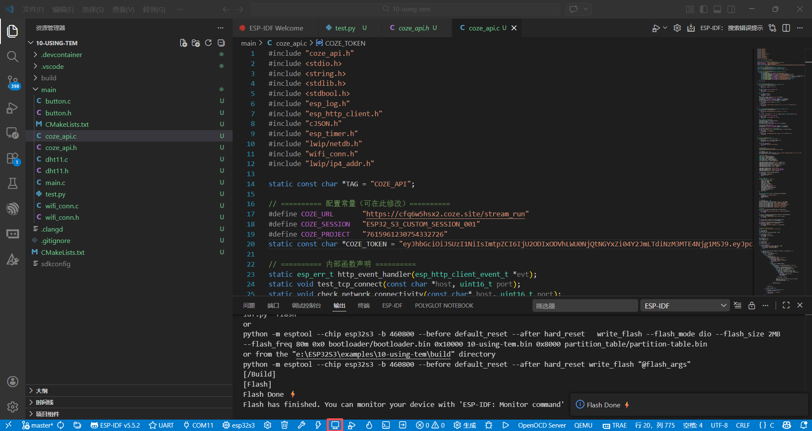This screenshot has width=812, height=431.
Task: Open the Source Control view with 398 badge
Action: click(13, 82)
